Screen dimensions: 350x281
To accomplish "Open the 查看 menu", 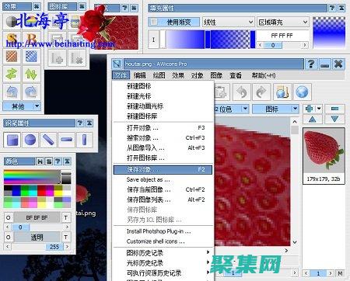I will coord(236,75).
